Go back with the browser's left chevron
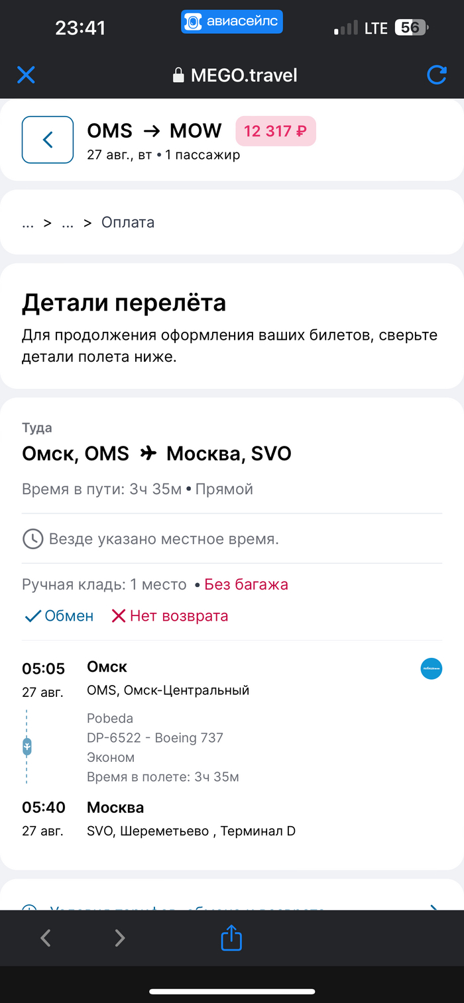 point(46,938)
